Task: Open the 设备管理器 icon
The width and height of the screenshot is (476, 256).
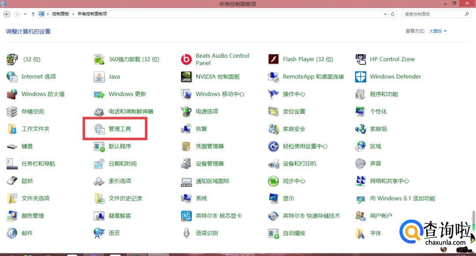Action: [x=186, y=164]
